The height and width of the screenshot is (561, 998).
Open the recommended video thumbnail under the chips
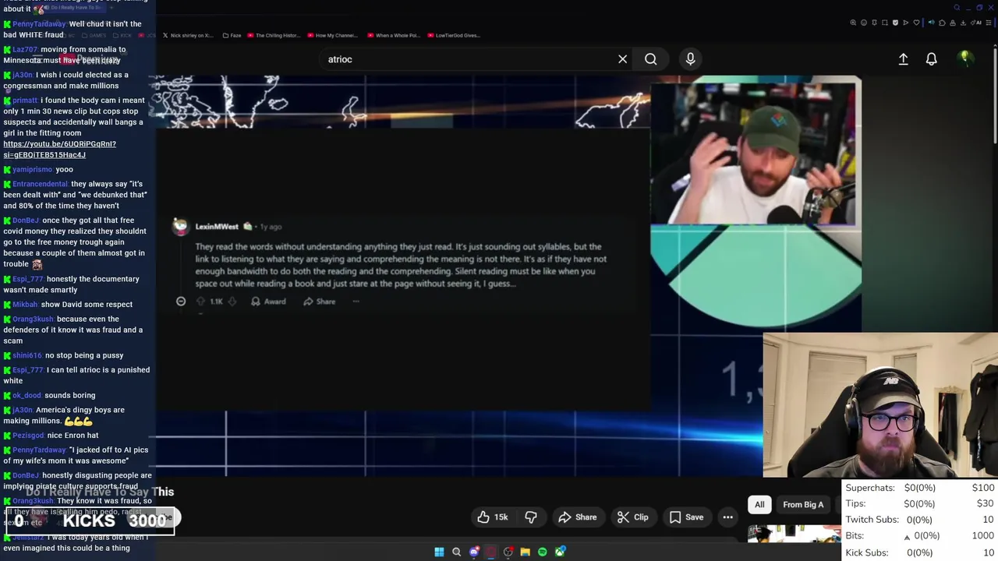click(794, 534)
